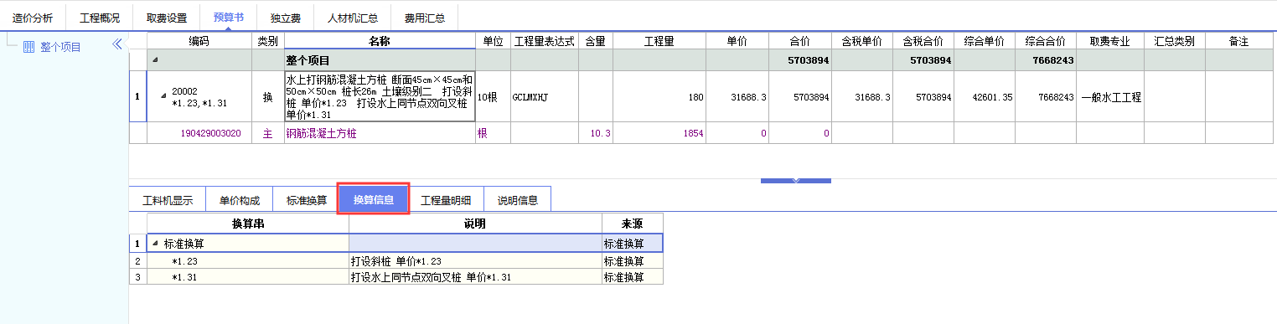Click 综合单价 cell 42601.35
1277x324 pixels.
pyautogui.click(x=985, y=97)
